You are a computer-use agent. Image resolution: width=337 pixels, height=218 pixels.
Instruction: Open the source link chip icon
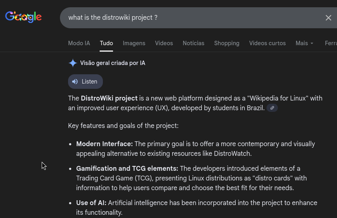272,108
